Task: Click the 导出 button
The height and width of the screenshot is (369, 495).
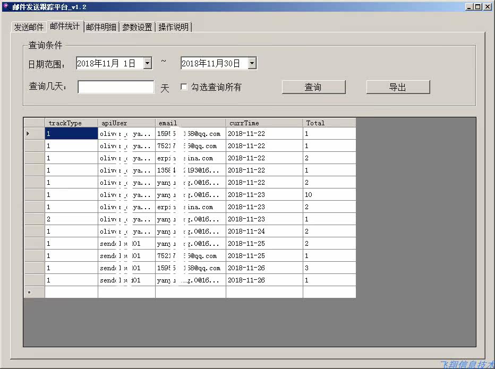Action: (398, 87)
